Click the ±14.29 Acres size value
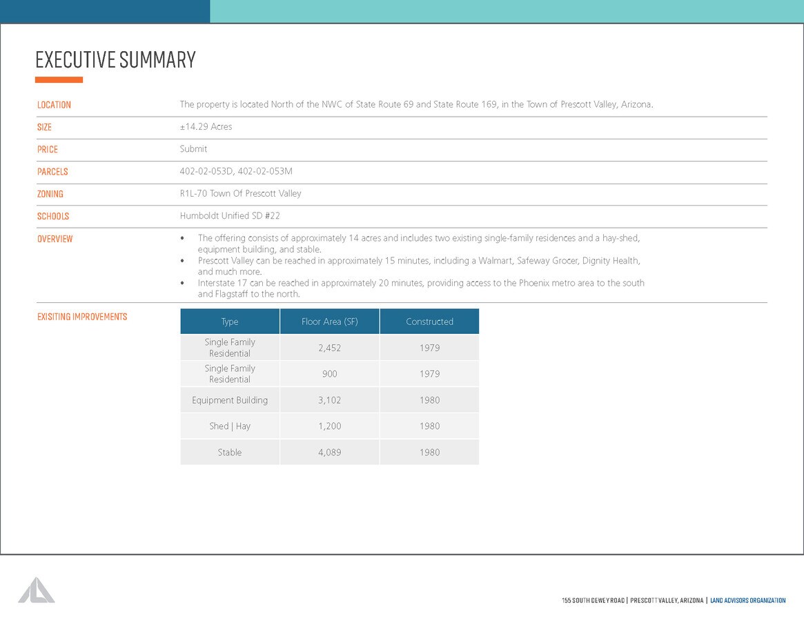Image resolution: width=804 pixels, height=621 pixels. point(206,127)
